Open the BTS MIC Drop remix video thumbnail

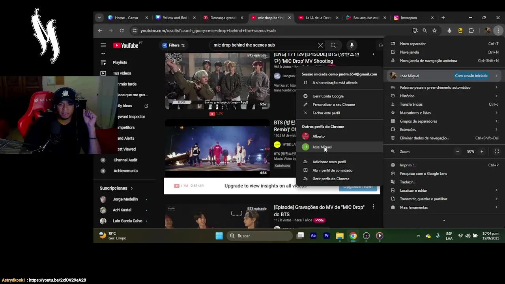click(x=217, y=148)
